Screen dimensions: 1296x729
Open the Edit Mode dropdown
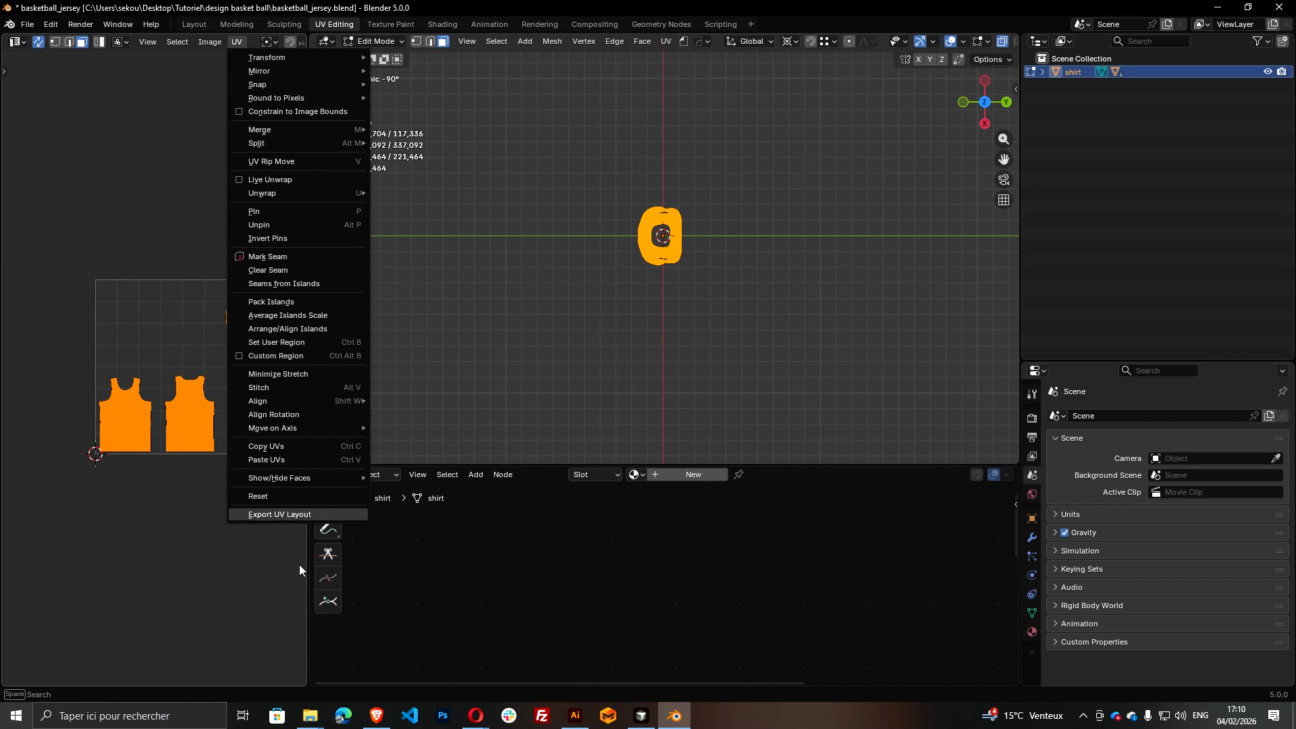click(373, 41)
